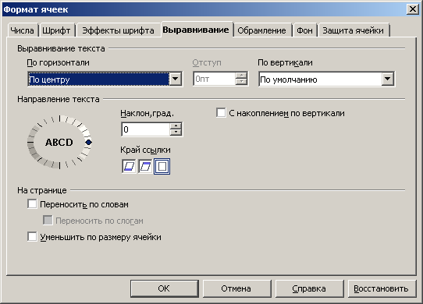423x304 pixels.
Task: Click the ABCD text rotation dial
Action: coord(59,142)
